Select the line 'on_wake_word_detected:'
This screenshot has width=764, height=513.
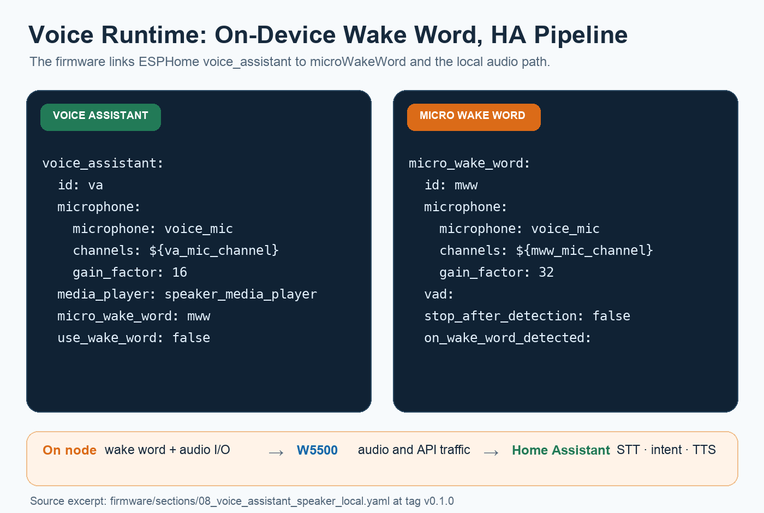tap(508, 338)
